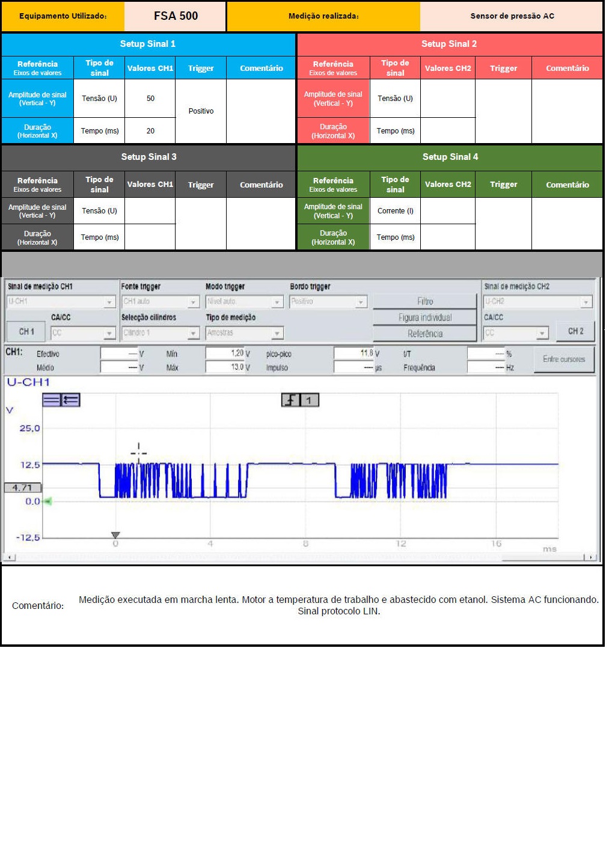Click the trigger channel number 1 box
609x862 pixels.
pyautogui.click(x=310, y=400)
